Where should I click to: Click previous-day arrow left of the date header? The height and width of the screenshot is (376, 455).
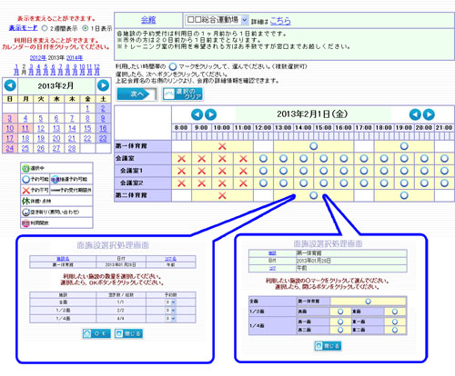[x=197, y=114]
